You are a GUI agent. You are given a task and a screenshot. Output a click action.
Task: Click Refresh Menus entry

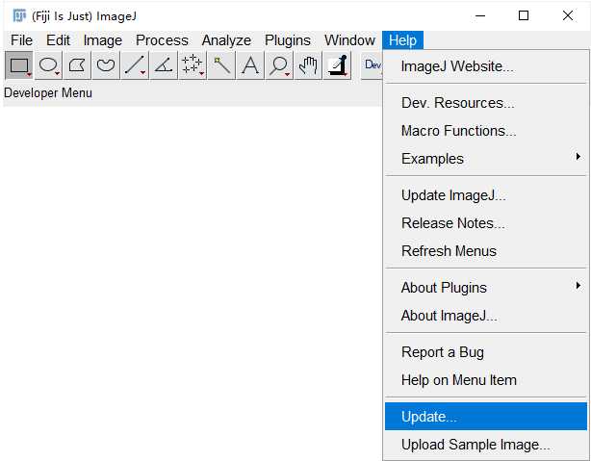[x=486, y=251]
